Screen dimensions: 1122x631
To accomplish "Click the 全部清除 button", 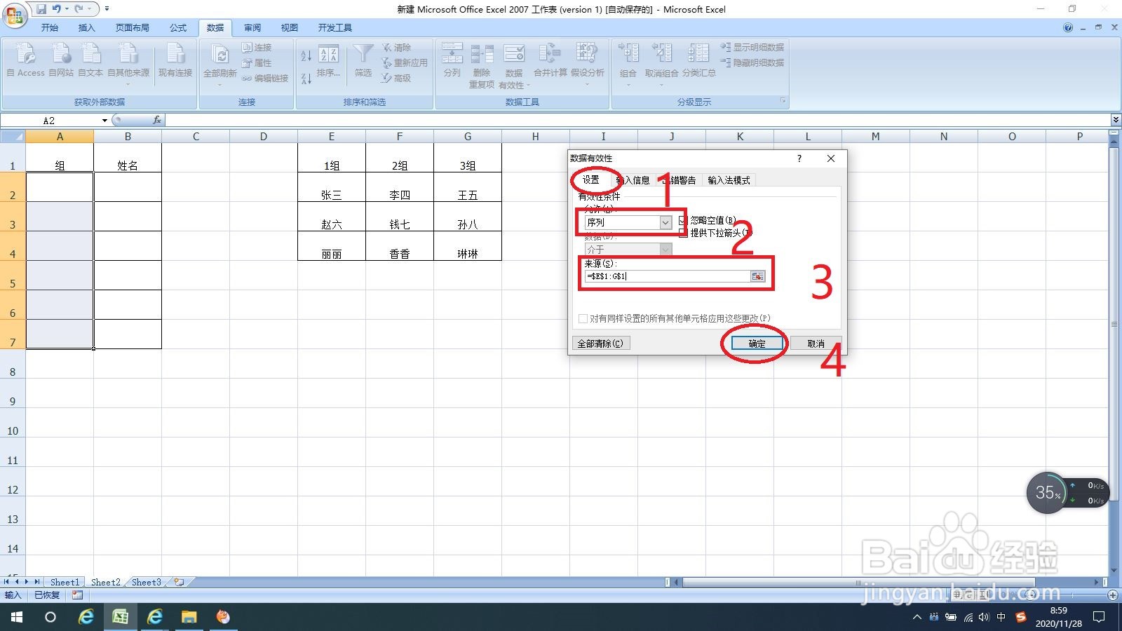I will coord(600,344).
